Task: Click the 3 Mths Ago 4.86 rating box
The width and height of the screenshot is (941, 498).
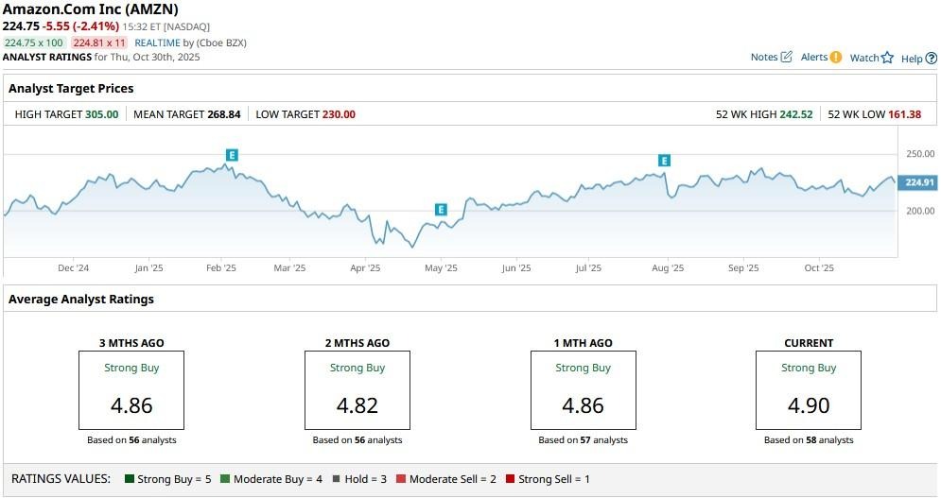Action: (x=131, y=390)
